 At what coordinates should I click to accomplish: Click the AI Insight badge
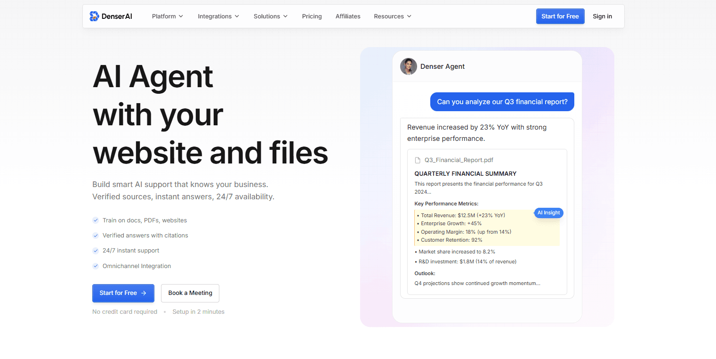(548, 213)
